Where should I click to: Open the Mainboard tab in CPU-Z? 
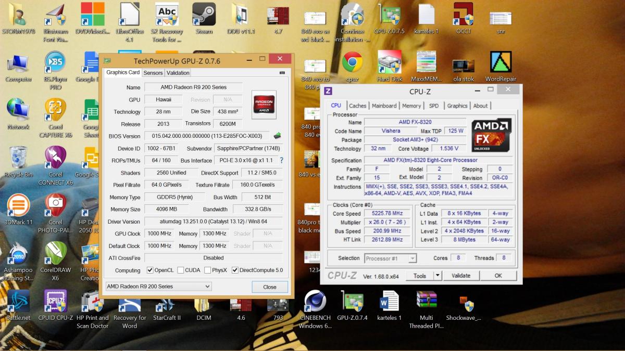click(384, 106)
